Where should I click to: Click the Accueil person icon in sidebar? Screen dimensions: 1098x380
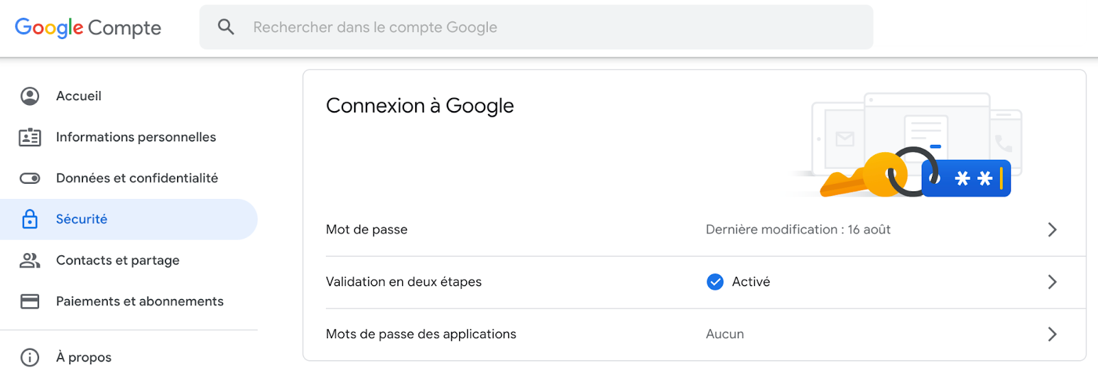(30, 96)
